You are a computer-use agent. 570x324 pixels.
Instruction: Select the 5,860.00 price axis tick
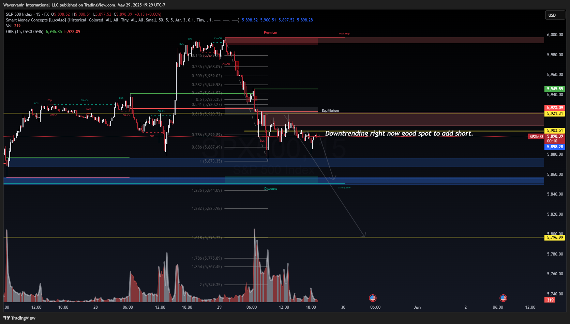[555, 174]
